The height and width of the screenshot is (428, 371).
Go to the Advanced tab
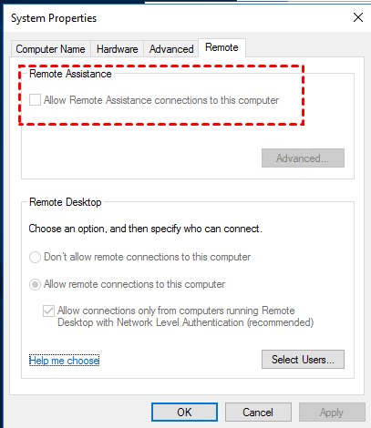(171, 49)
